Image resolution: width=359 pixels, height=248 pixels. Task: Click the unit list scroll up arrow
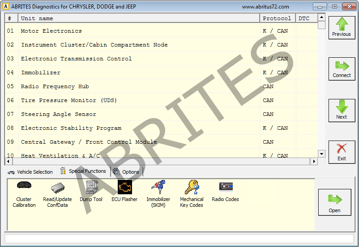pyautogui.click(x=321, y=17)
